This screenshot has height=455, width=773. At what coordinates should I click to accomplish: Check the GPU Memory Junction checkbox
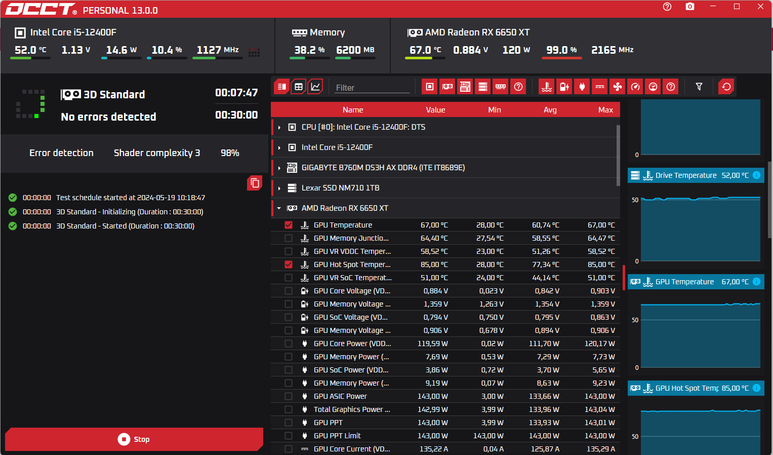[289, 238]
